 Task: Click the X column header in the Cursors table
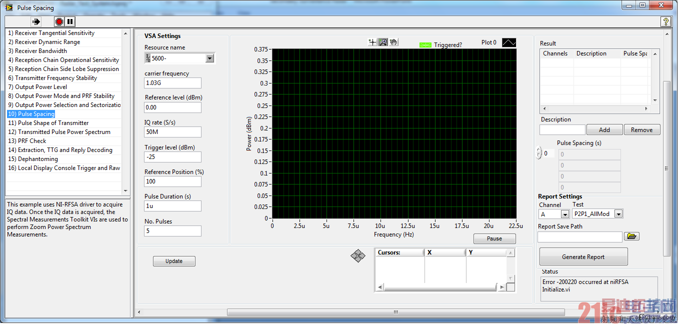click(x=445, y=252)
